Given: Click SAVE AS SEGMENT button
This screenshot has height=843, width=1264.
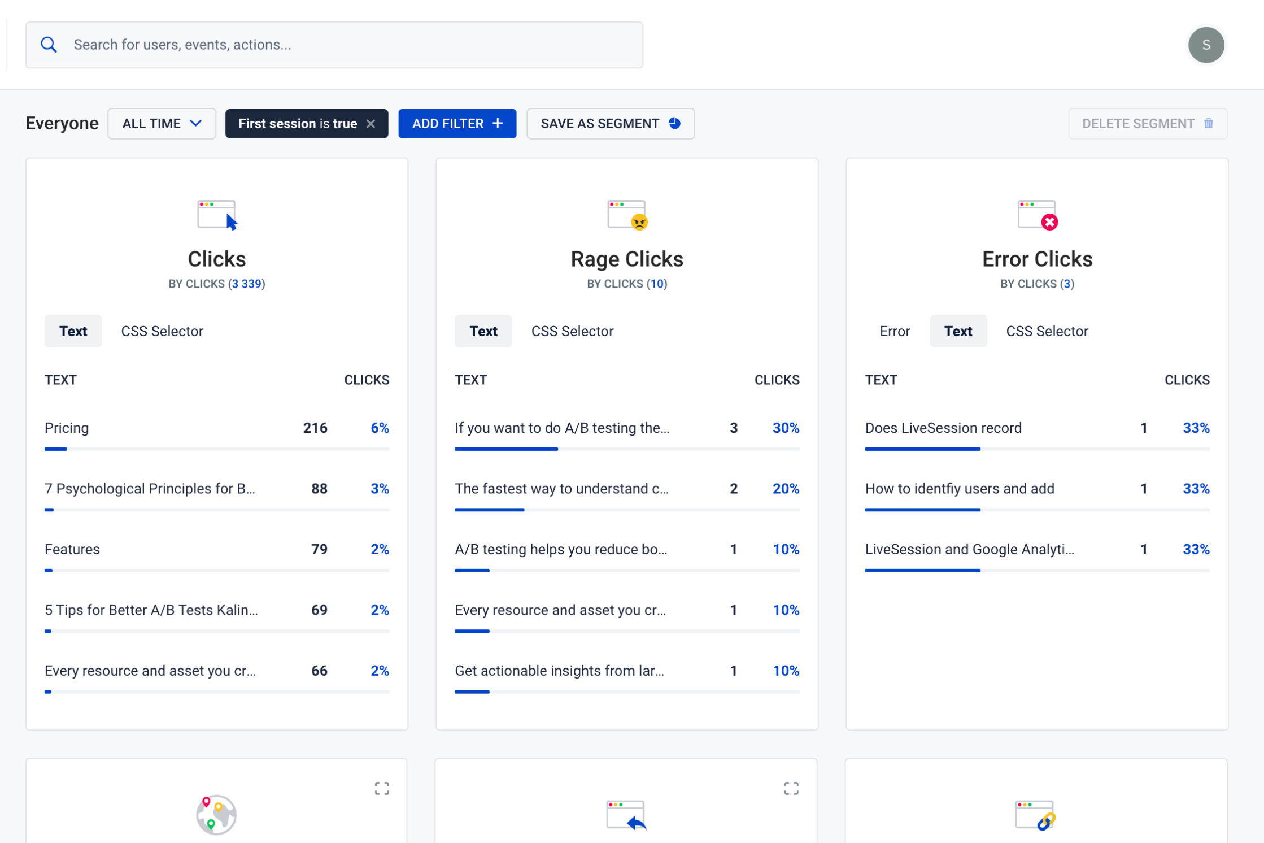Looking at the screenshot, I should (x=610, y=124).
